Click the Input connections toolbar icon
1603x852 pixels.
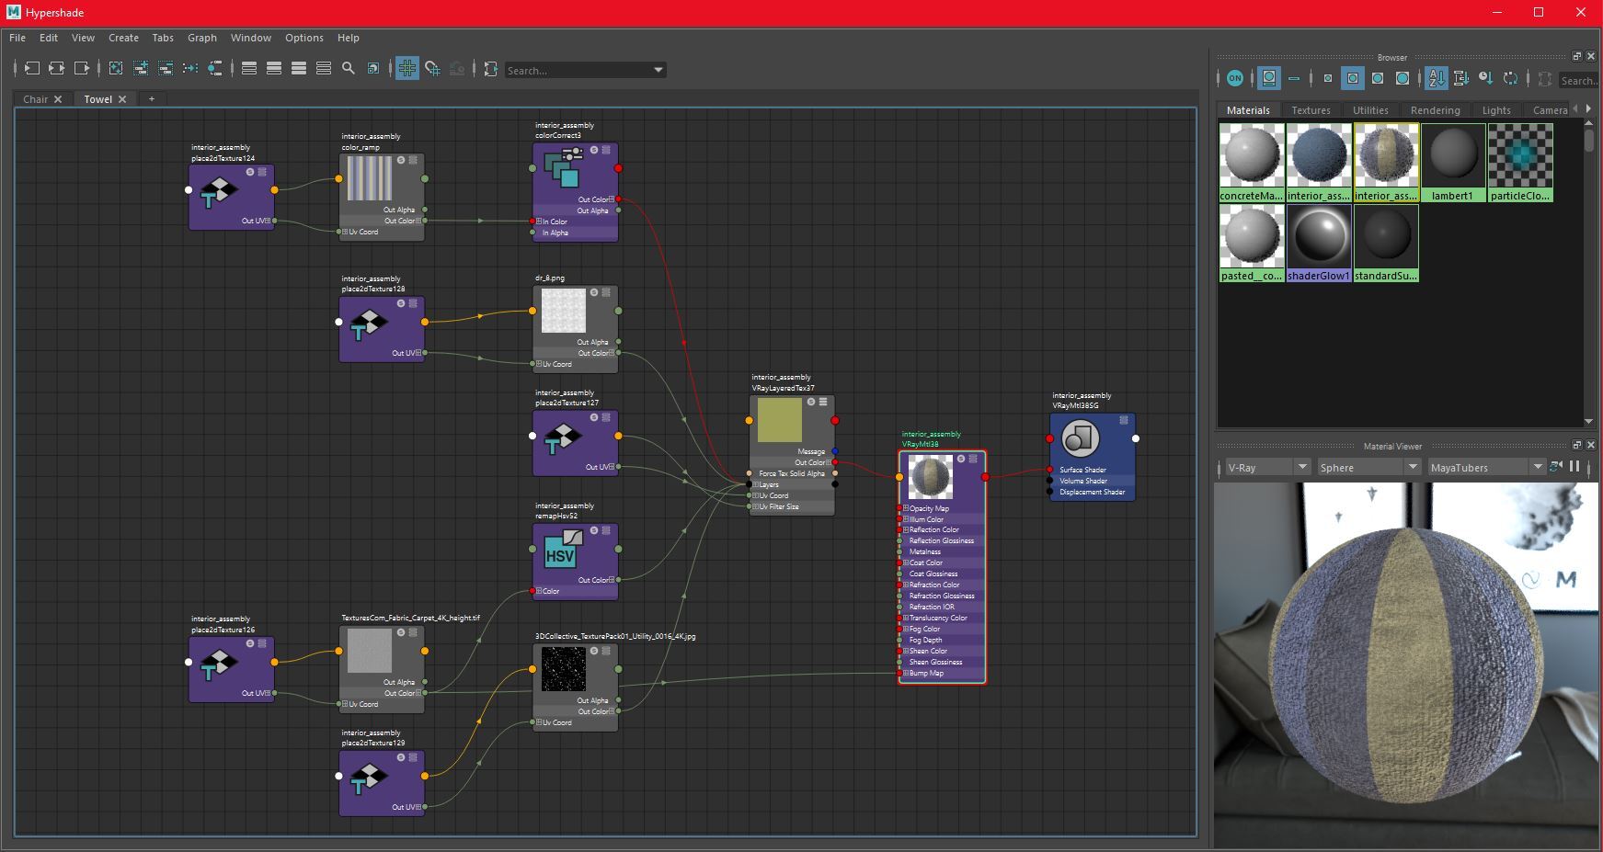point(31,68)
